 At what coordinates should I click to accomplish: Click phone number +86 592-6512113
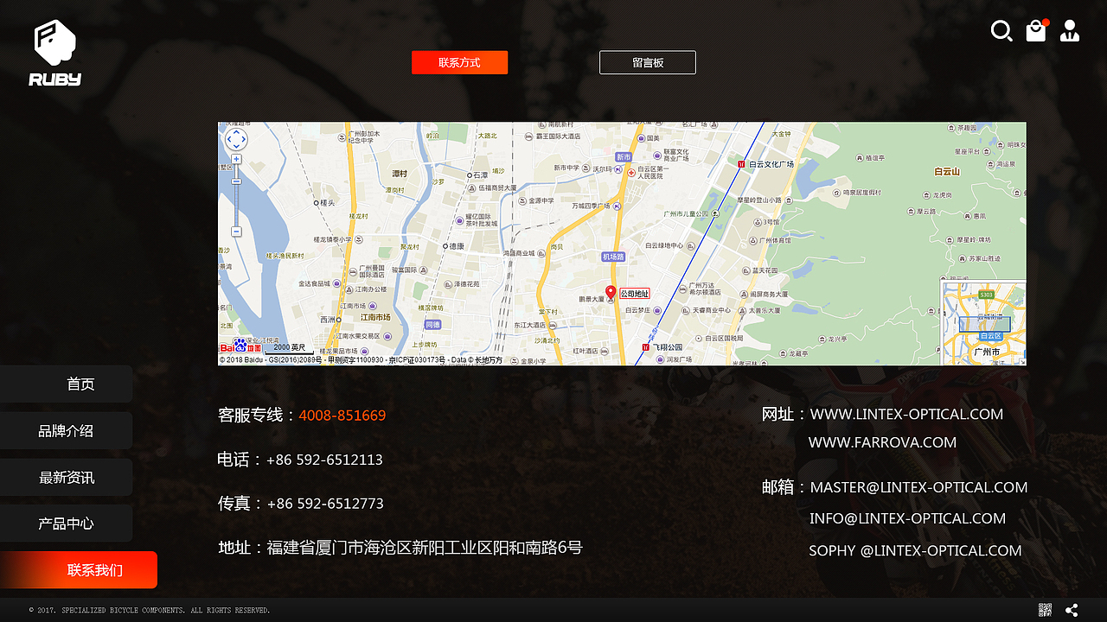324,460
